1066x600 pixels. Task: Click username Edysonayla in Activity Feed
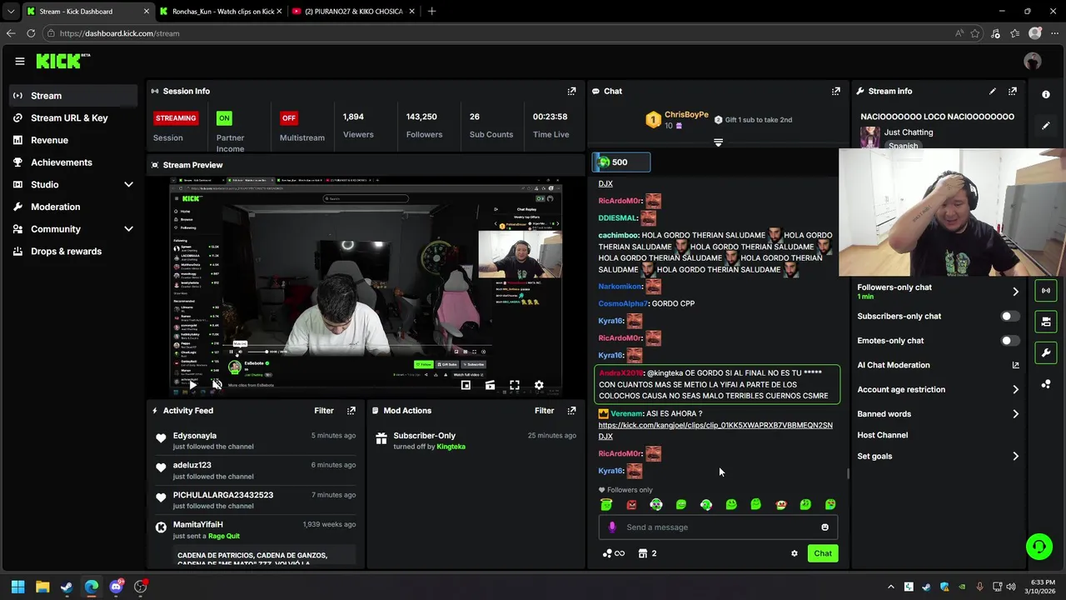194,436
